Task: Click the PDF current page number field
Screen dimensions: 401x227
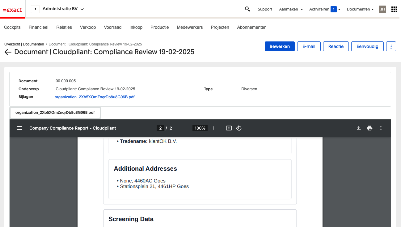Action: pos(160,128)
